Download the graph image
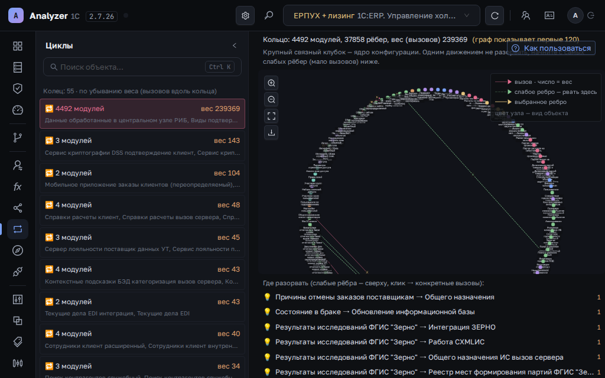This screenshot has height=378, width=605. 271,133
